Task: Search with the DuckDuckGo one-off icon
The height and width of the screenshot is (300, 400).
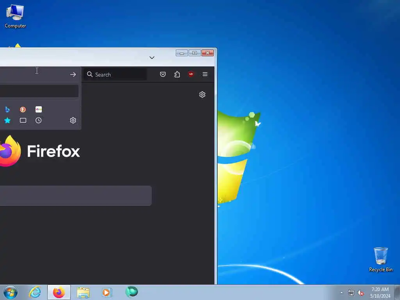Action: coord(23,109)
